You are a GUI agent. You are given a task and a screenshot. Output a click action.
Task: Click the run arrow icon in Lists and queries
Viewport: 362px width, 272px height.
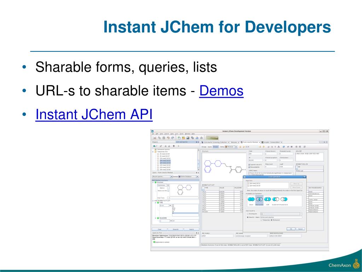coord(179,146)
